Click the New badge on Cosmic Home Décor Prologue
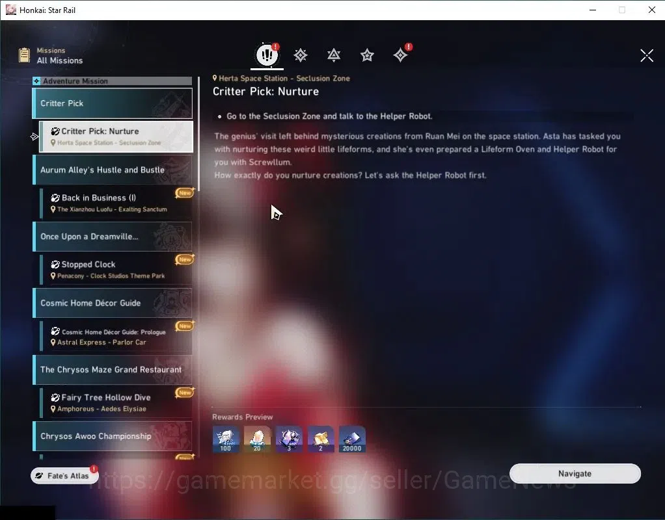Image resolution: width=665 pixels, height=520 pixels. click(185, 326)
